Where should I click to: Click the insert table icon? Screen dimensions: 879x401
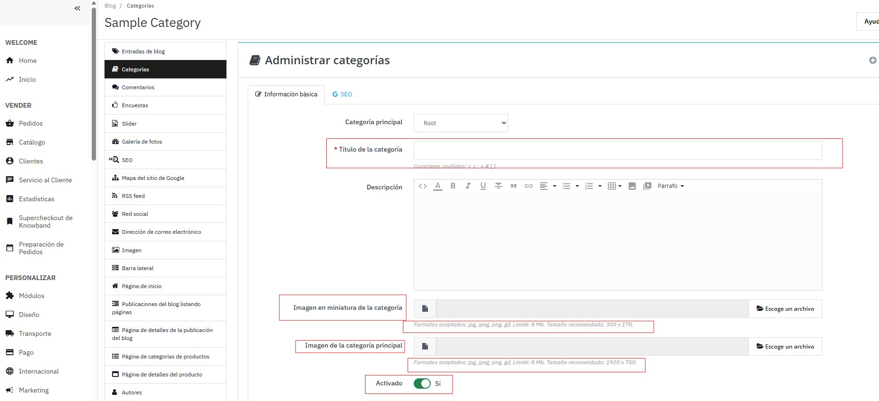coord(612,186)
